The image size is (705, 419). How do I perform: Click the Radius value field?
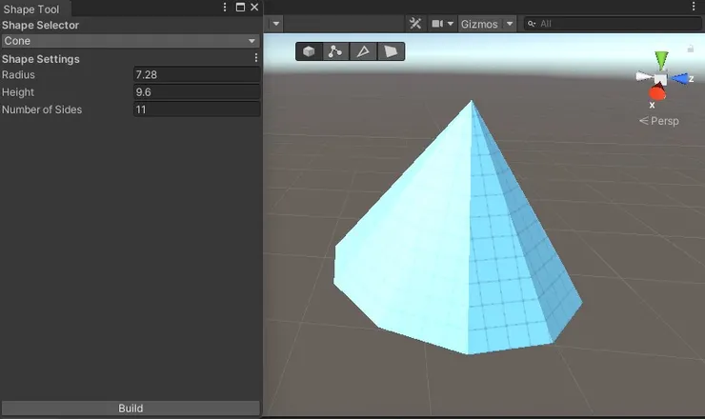tap(196, 75)
